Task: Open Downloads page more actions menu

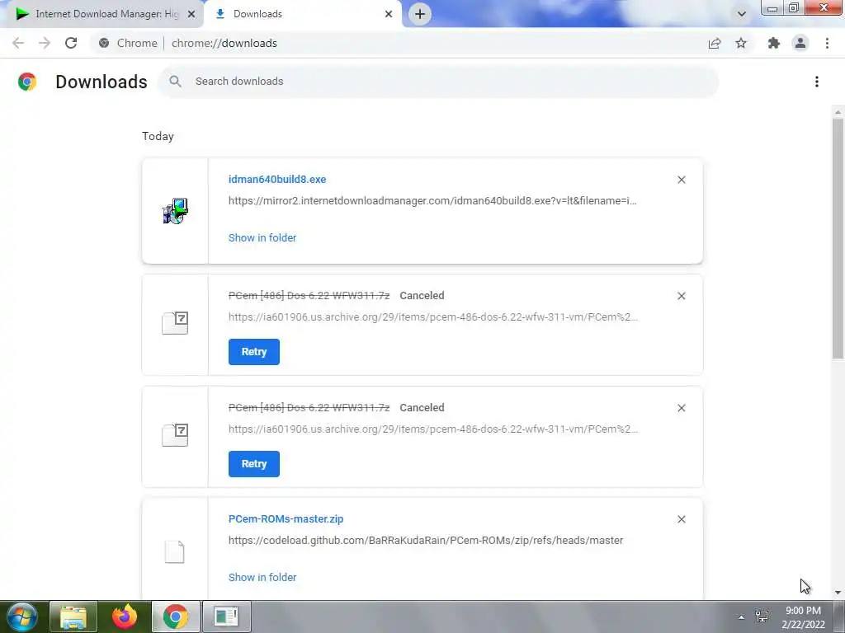Action: [817, 82]
